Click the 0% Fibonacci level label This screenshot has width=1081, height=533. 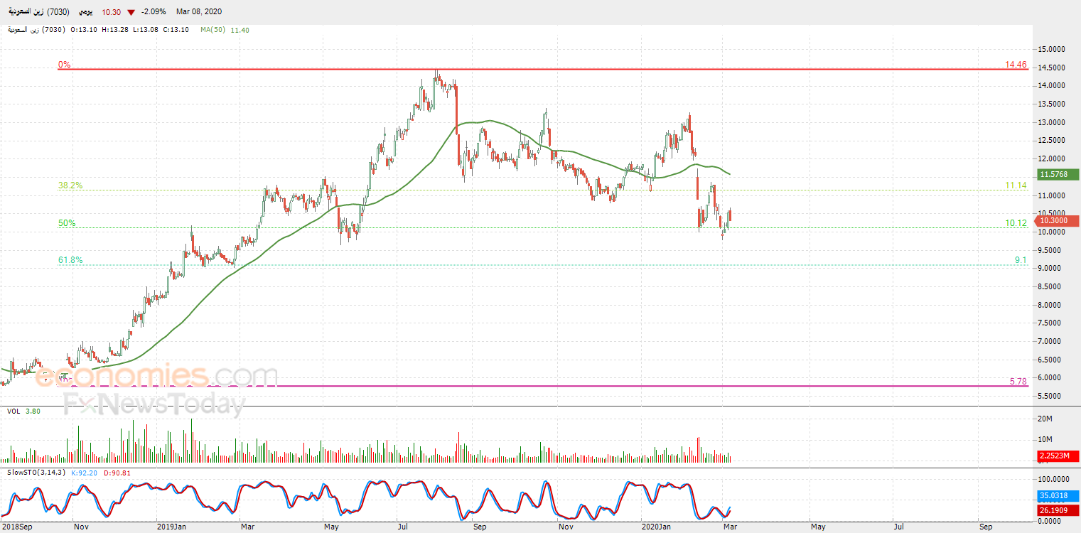[x=65, y=64]
